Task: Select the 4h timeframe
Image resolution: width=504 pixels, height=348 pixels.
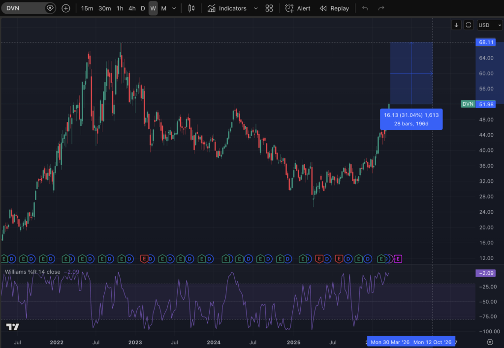Action: 132,8
